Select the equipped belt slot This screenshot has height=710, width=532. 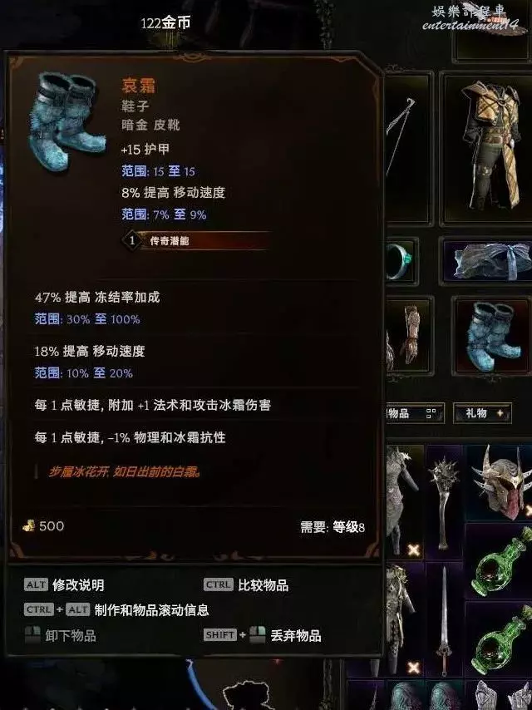488,261
